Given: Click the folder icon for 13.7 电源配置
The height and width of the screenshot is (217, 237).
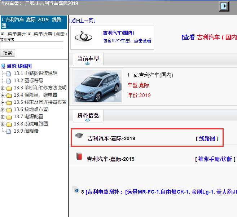Looking at the screenshot, I should pyautogui.click(x=9, y=117).
